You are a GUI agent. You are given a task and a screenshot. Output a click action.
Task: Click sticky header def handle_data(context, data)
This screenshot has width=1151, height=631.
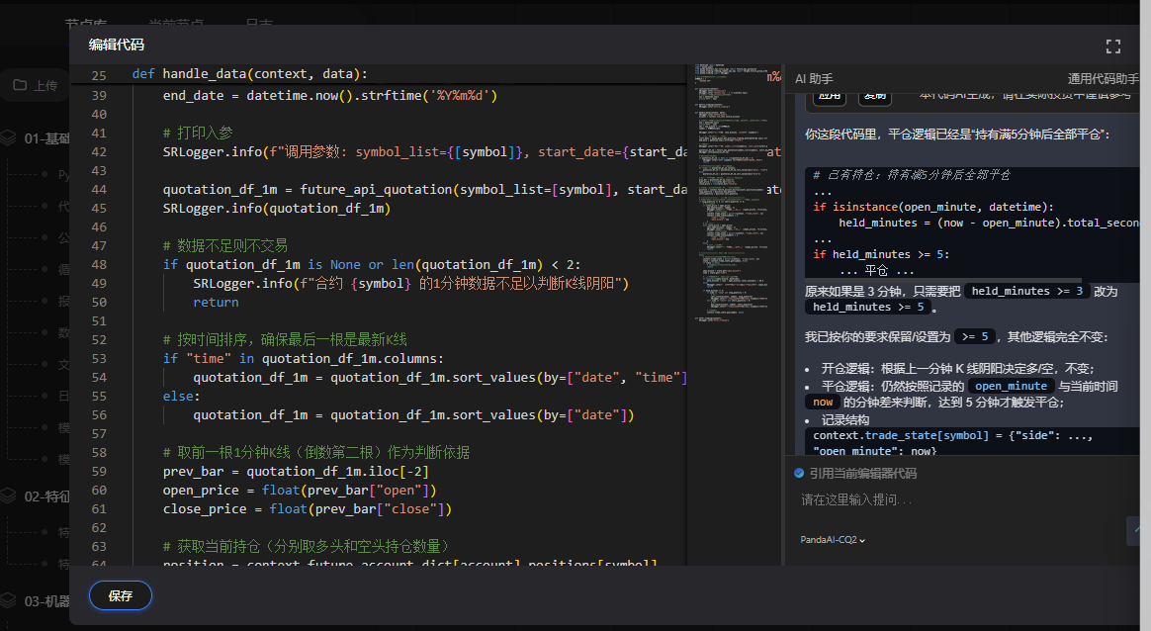click(249, 74)
